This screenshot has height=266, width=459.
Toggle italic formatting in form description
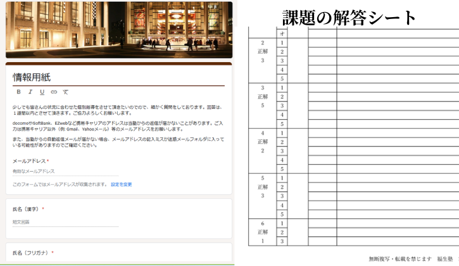click(x=30, y=92)
